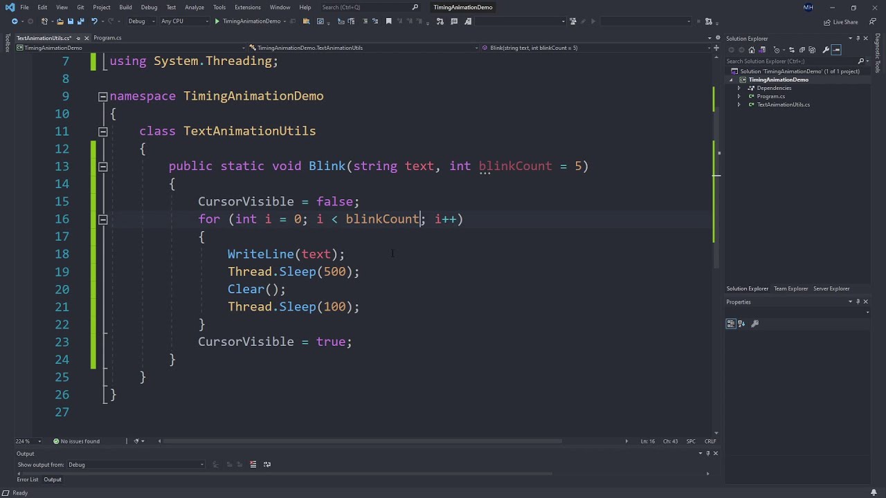Click Collapse All icon in Solution Explorer
886x498 pixels.
point(802,50)
